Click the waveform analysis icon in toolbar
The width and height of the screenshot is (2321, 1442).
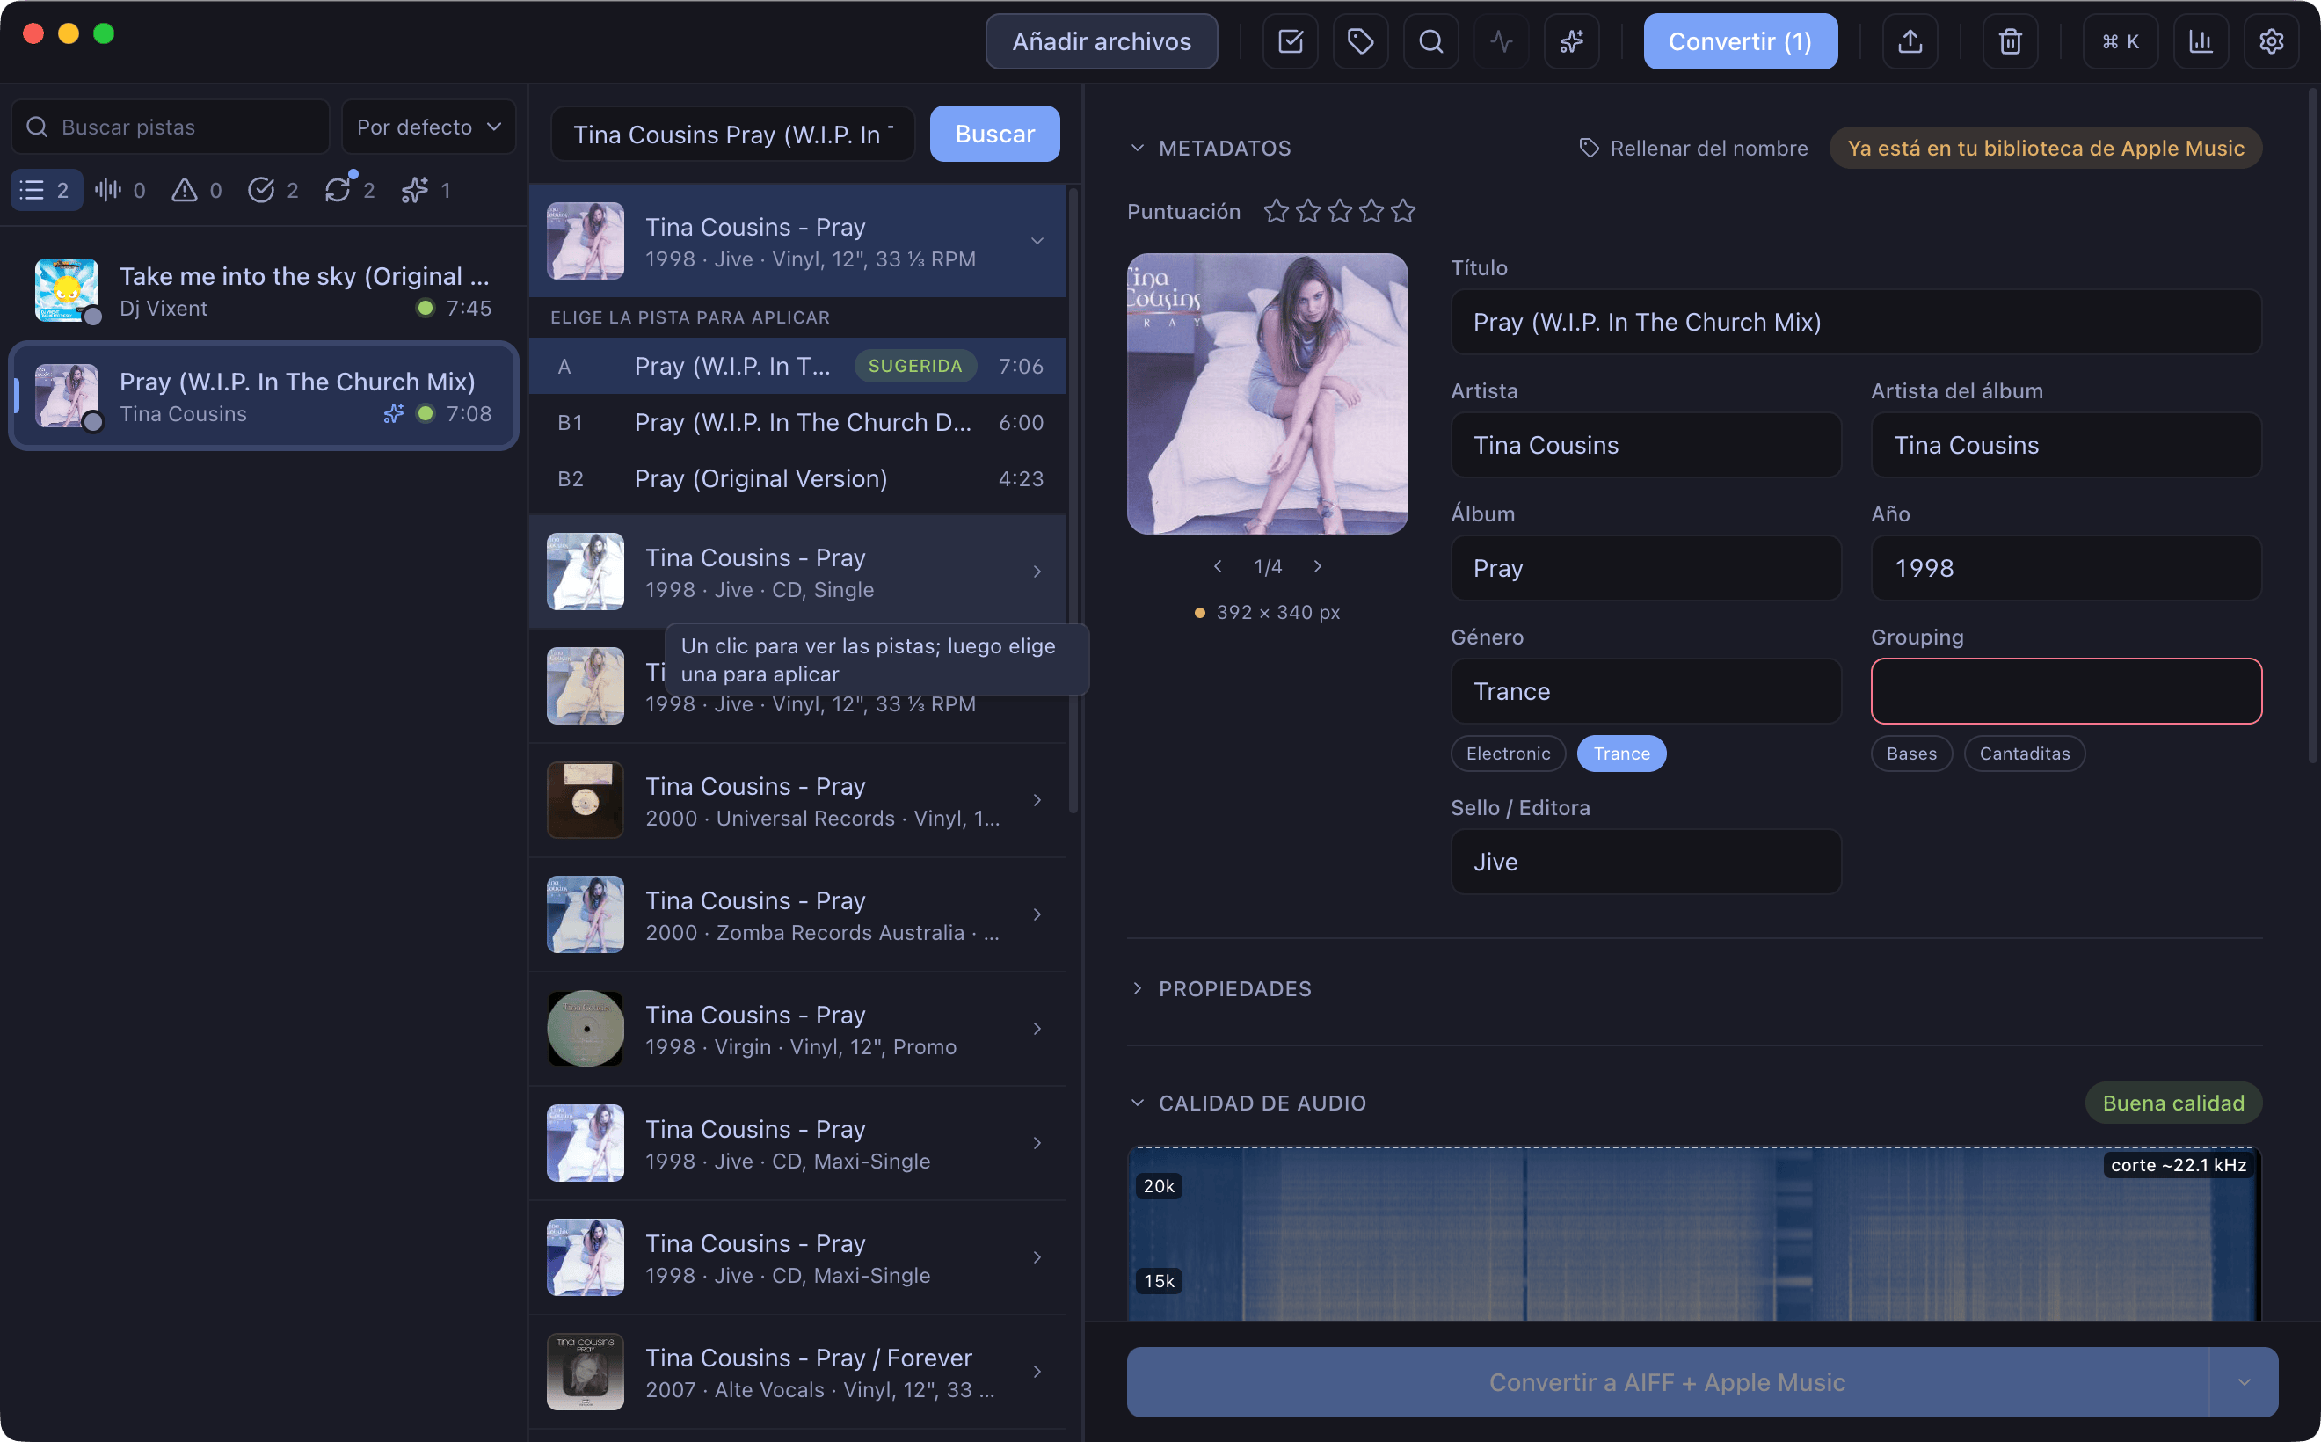pyautogui.click(x=1501, y=41)
